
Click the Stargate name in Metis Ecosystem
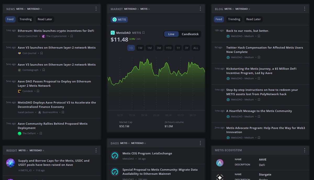[265, 175]
